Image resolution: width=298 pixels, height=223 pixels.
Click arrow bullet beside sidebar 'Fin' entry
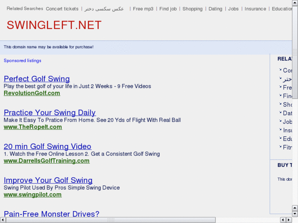click(280, 95)
